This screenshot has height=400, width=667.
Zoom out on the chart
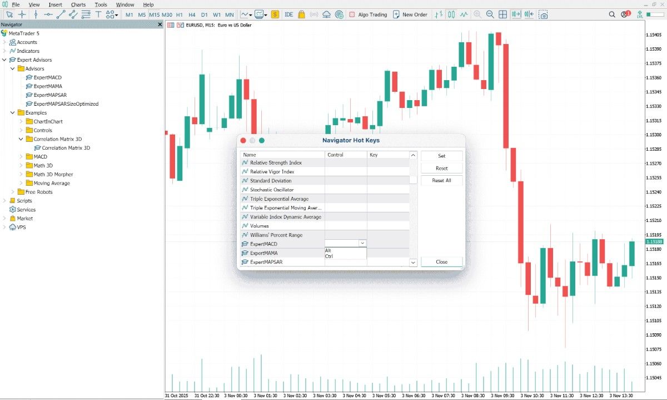(x=490, y=14)
